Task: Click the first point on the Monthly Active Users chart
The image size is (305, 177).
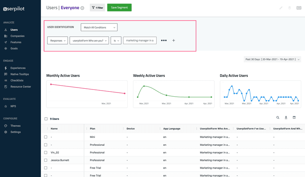Action: click(51, 84)
